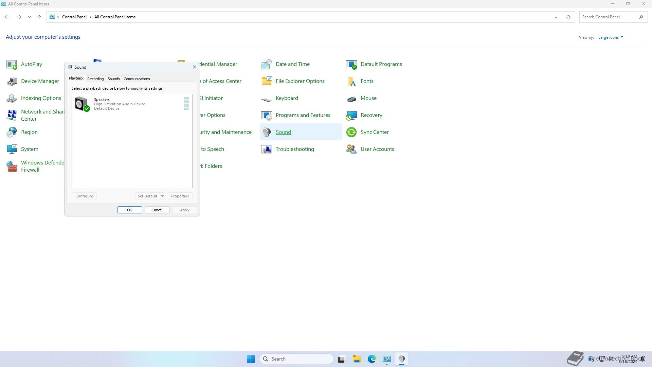Switch to the Communications tab
This screenshot has height=367, width=652.
click(137, 79)
